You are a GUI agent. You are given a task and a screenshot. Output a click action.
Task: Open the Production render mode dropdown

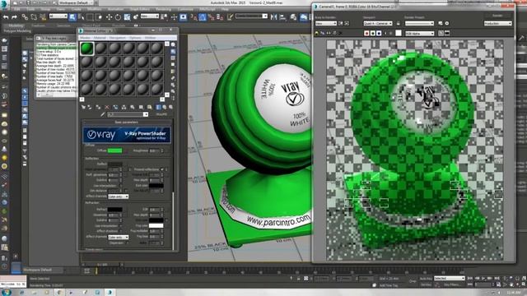(498, 24)
